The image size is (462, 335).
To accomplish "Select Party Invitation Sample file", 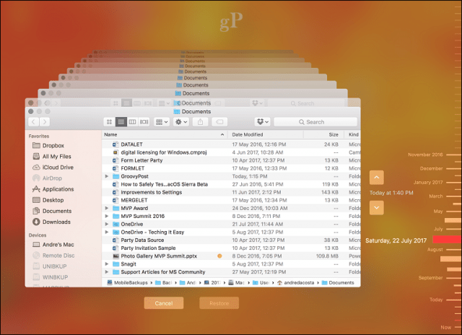I will [231, 248].
